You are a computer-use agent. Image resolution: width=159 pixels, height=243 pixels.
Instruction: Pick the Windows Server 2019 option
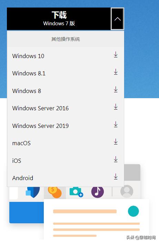66,126
